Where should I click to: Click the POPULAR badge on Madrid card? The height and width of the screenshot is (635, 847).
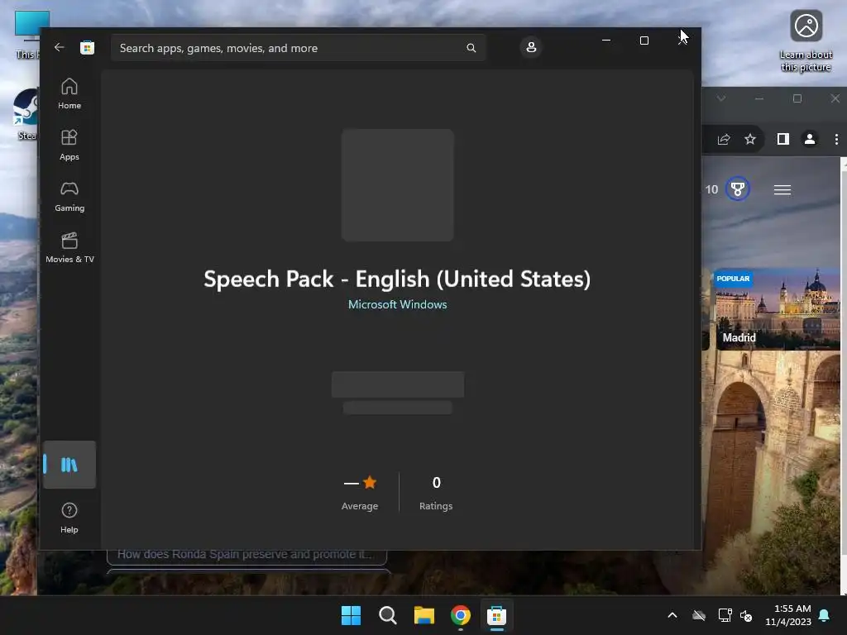733,279
